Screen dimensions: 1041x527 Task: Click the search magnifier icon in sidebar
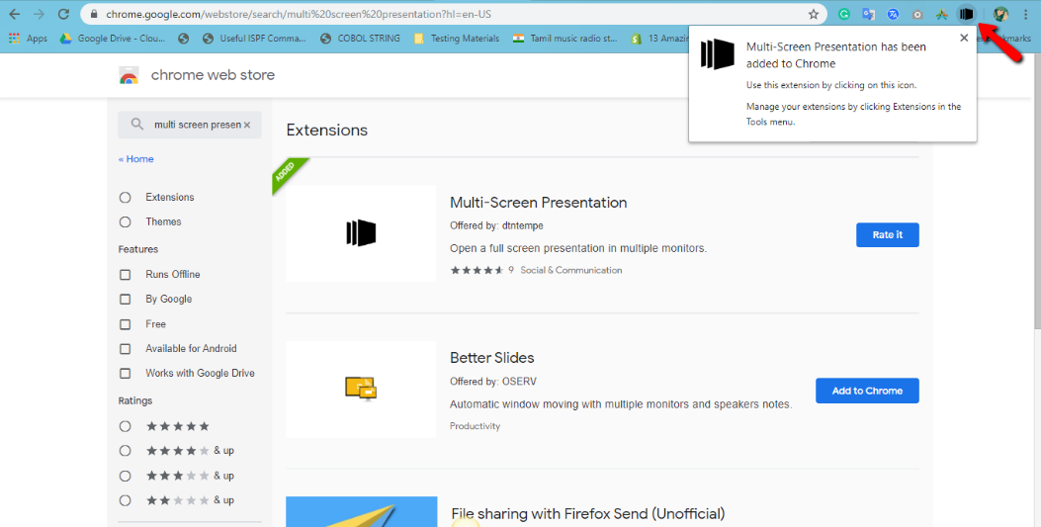pos(136,125)
